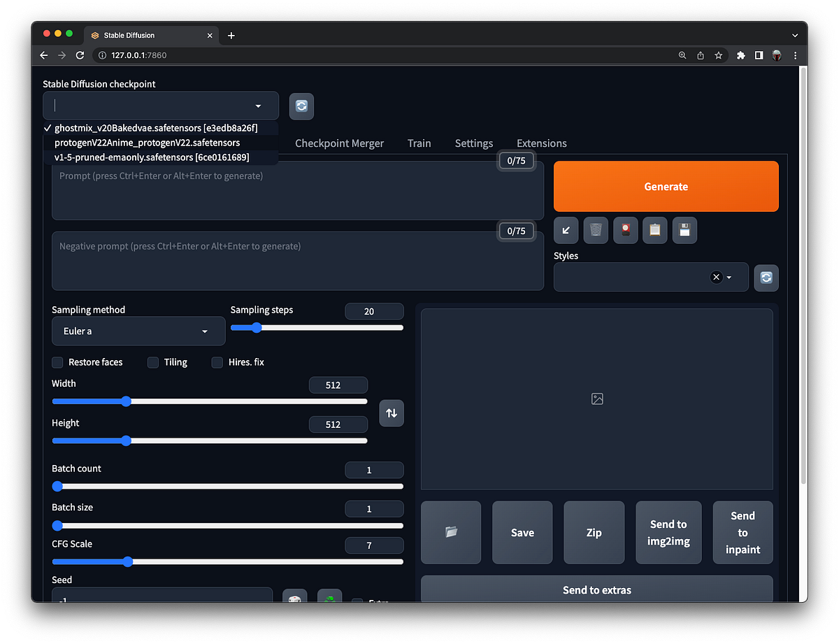Screen dimensions: 839x644
Task: Swap width and height arrows icon
Action: pos(392,413)
